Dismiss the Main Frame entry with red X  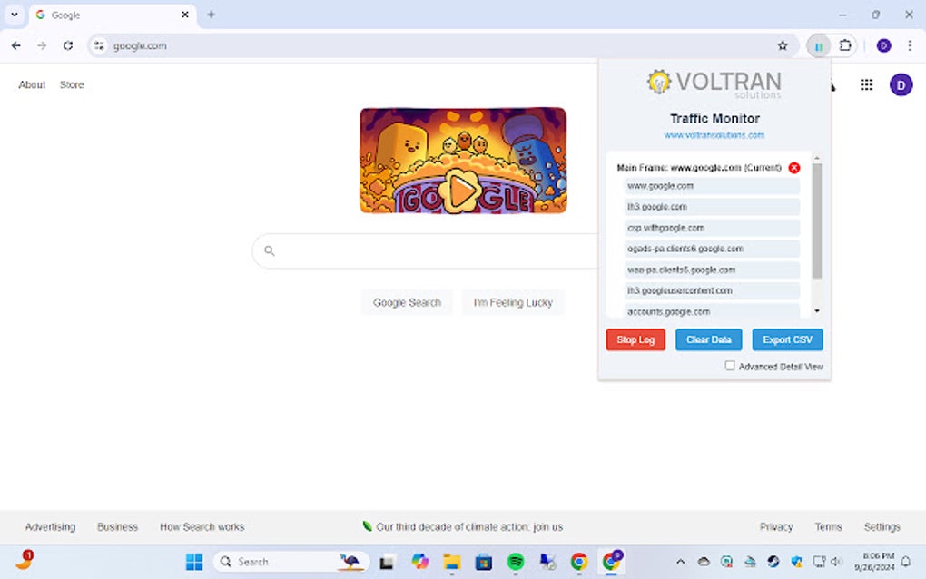794,167
